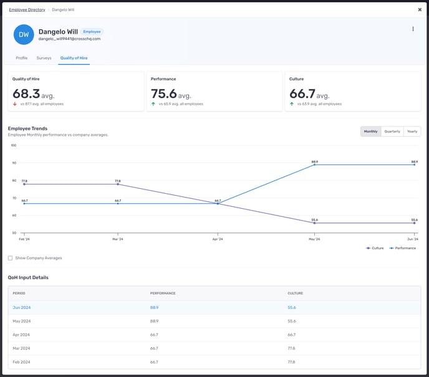Screen dimensions: 429x377
Task: Switch to the Profile tab
Action: point(22,58)
